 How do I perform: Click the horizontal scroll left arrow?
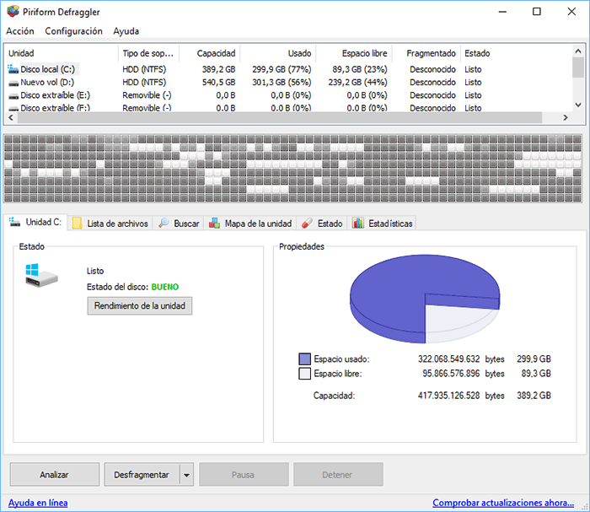[11, 117]
